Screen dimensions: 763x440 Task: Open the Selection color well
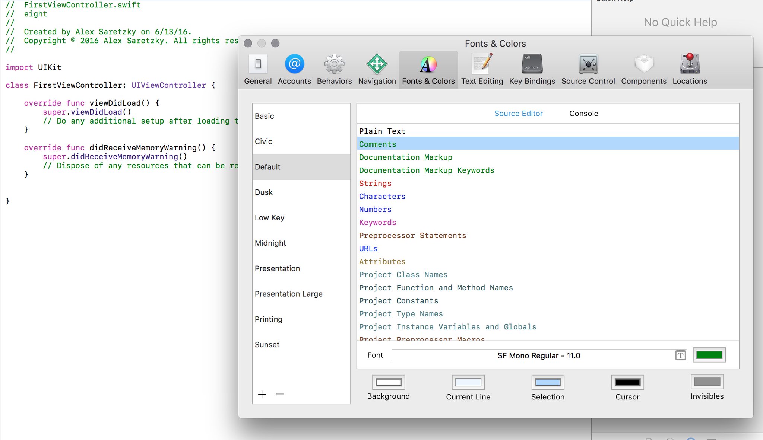coord(548,382)
